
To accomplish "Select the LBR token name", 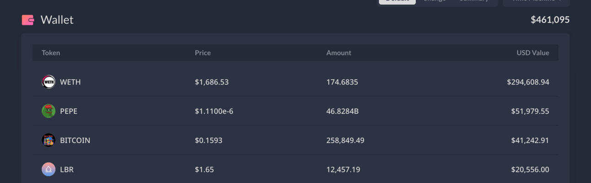I will point(67,170).
